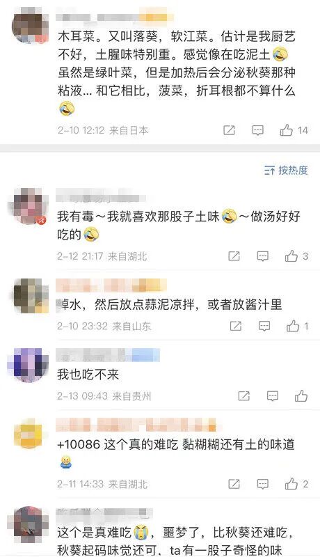Share the comment from 贵州
The height and width of the screenshot is (557, 320).
pos(243,395)
